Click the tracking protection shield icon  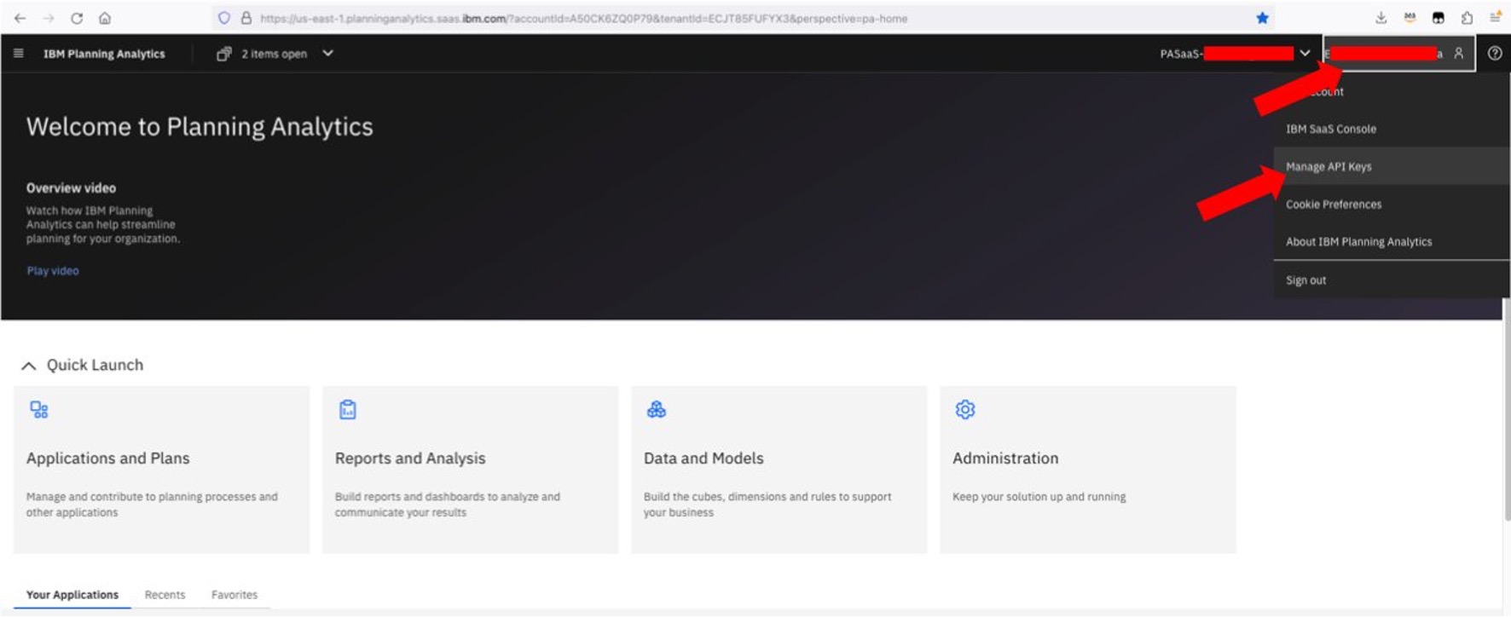[224, 18]
